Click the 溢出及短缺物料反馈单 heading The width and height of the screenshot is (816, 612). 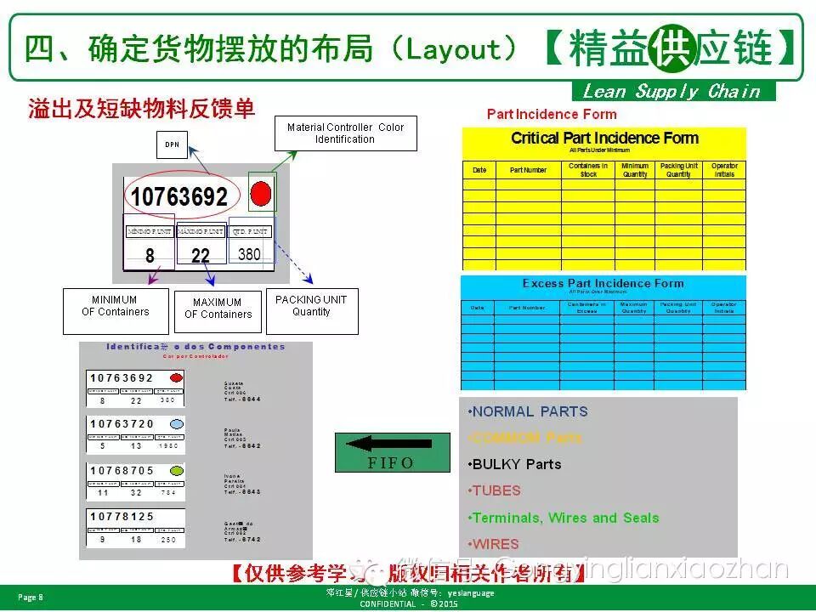click(142, 108)
